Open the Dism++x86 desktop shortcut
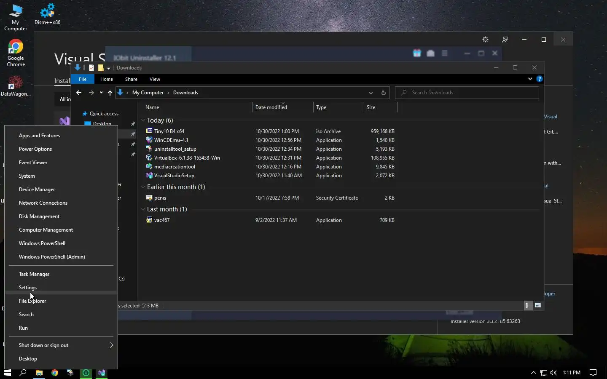 click(x=47, y=14)
